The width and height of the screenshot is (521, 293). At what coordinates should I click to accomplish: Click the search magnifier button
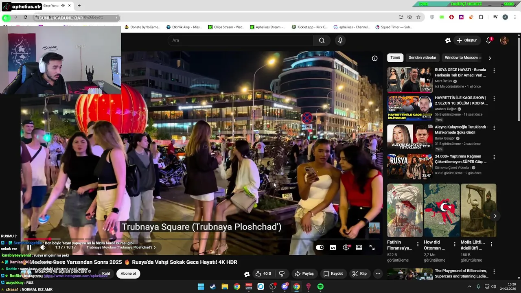(x=322, y=40)
